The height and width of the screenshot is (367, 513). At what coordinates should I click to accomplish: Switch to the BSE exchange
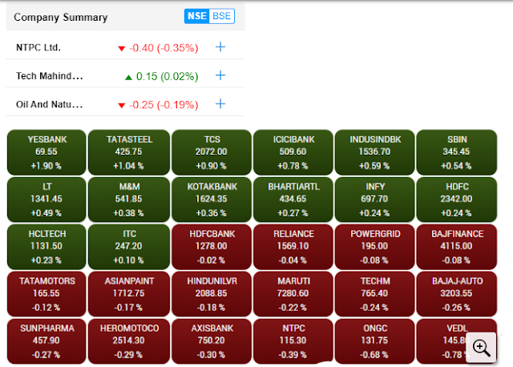(x=222, y=16)
